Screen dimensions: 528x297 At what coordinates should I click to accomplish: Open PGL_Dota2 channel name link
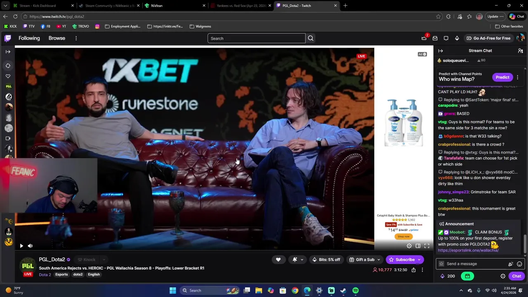[x=52, y=259]
